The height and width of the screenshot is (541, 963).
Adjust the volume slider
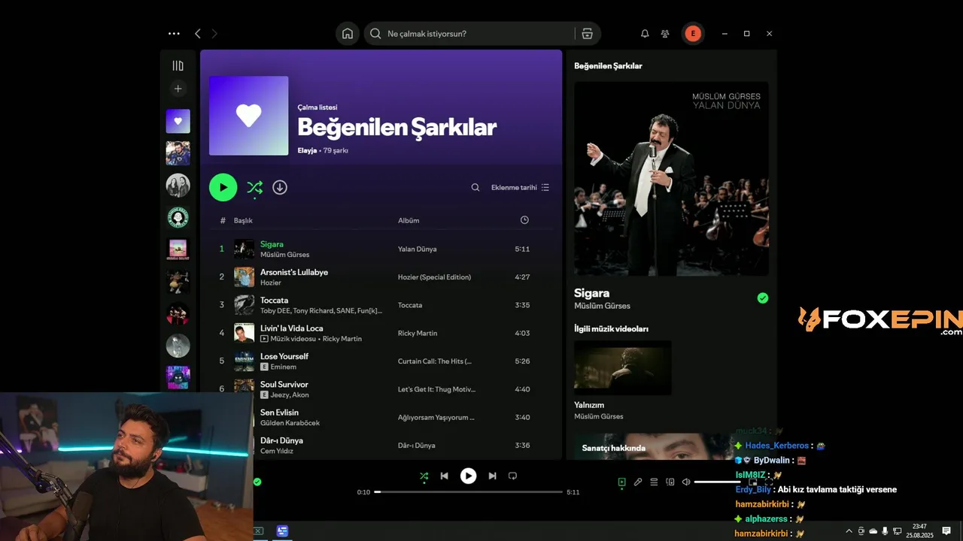coord(717,482)
